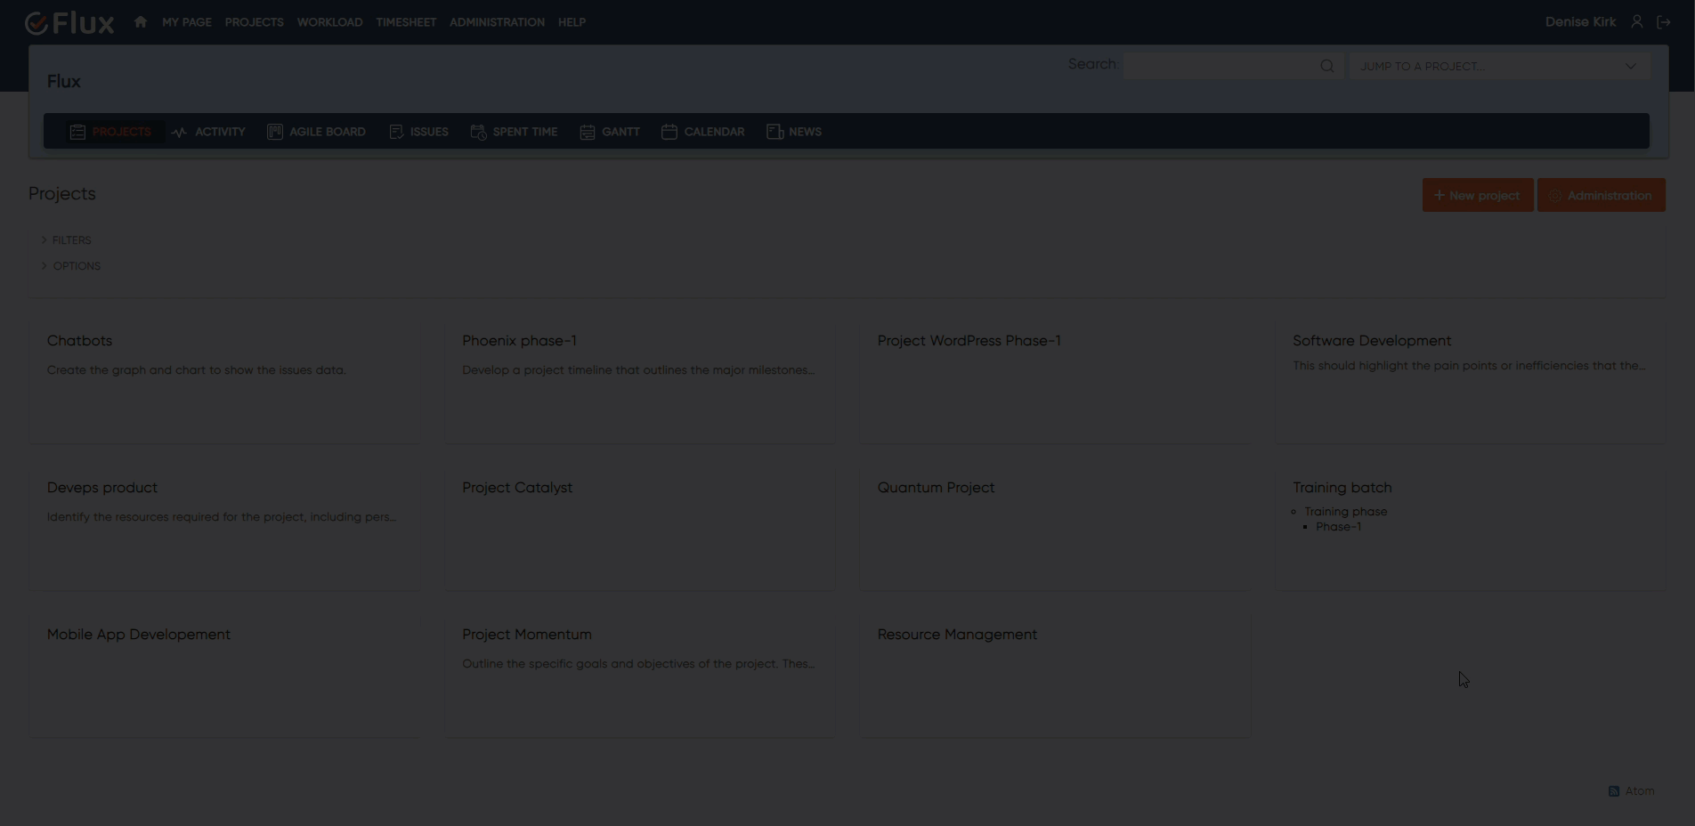The width and height of the screenshot is (1695, 826).
Task: Click the News icon in toolbar
Action: [775, 132]
